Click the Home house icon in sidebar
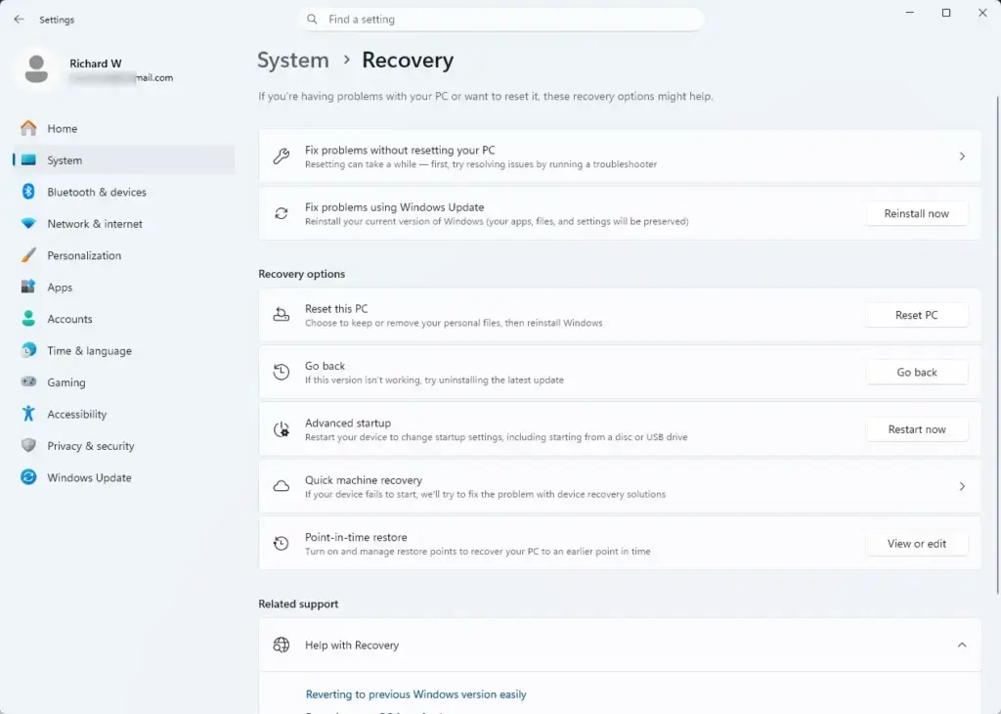 pos(28,128)
